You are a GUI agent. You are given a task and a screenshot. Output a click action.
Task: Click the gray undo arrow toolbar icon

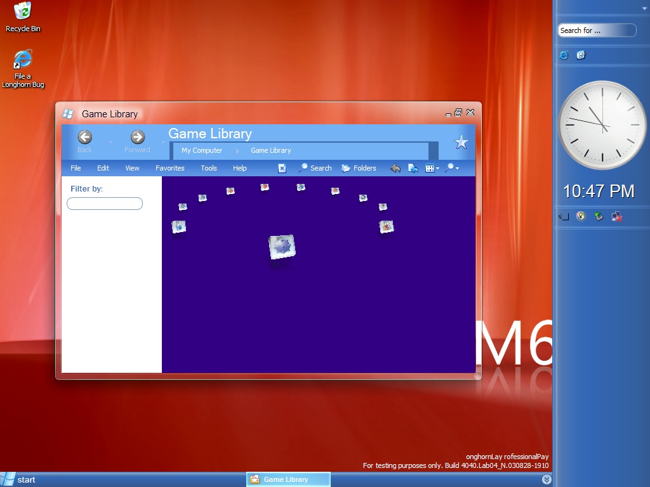(395, 168)
